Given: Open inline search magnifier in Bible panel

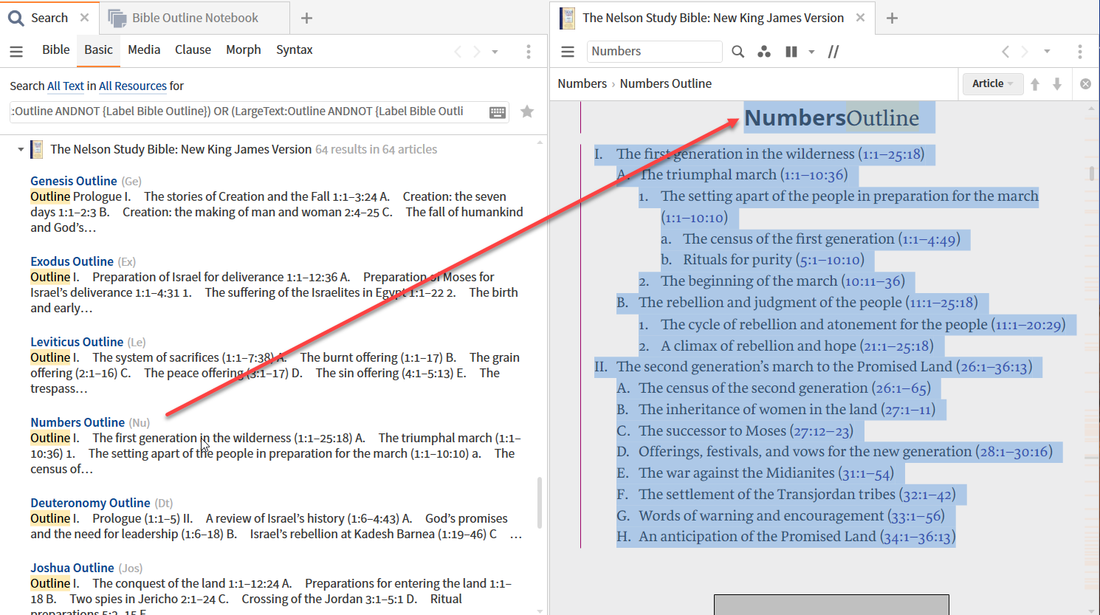Looking at the screenshot, I should (738, 52).
